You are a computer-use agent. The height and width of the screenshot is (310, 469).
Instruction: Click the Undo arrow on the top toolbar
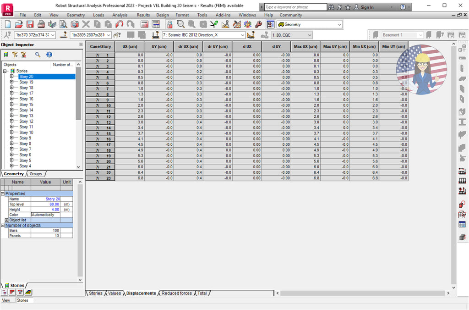coord(120,24)
